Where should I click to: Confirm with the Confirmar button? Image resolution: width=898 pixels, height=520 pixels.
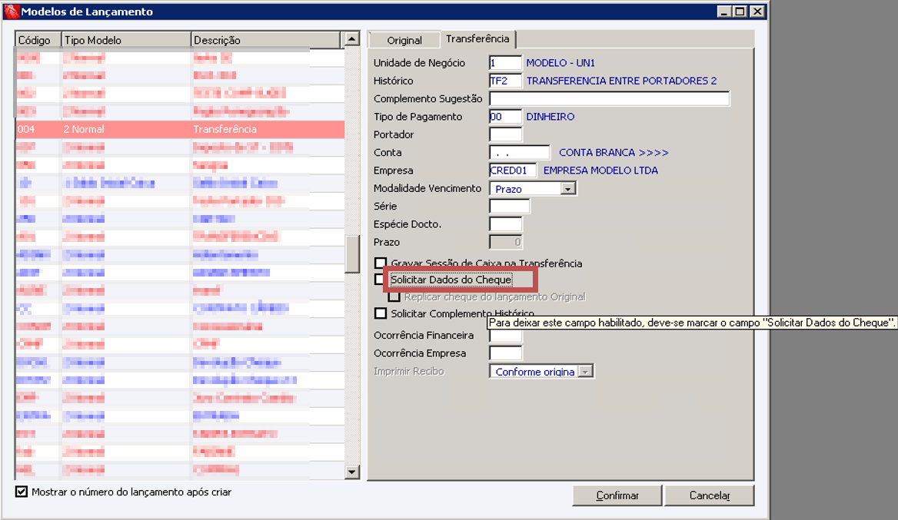pos(617,495)
